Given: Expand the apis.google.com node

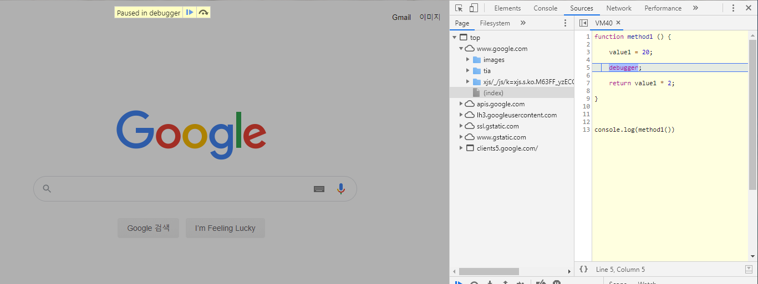Looking at the screenshot, I should (x=461, y=104).
